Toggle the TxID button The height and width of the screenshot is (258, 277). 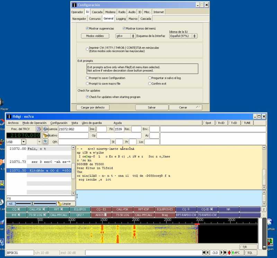point(234,123)
